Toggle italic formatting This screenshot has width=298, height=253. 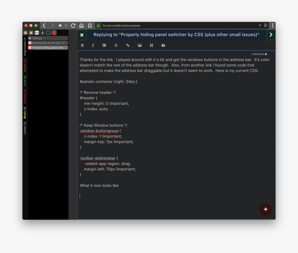pos(93,45)
